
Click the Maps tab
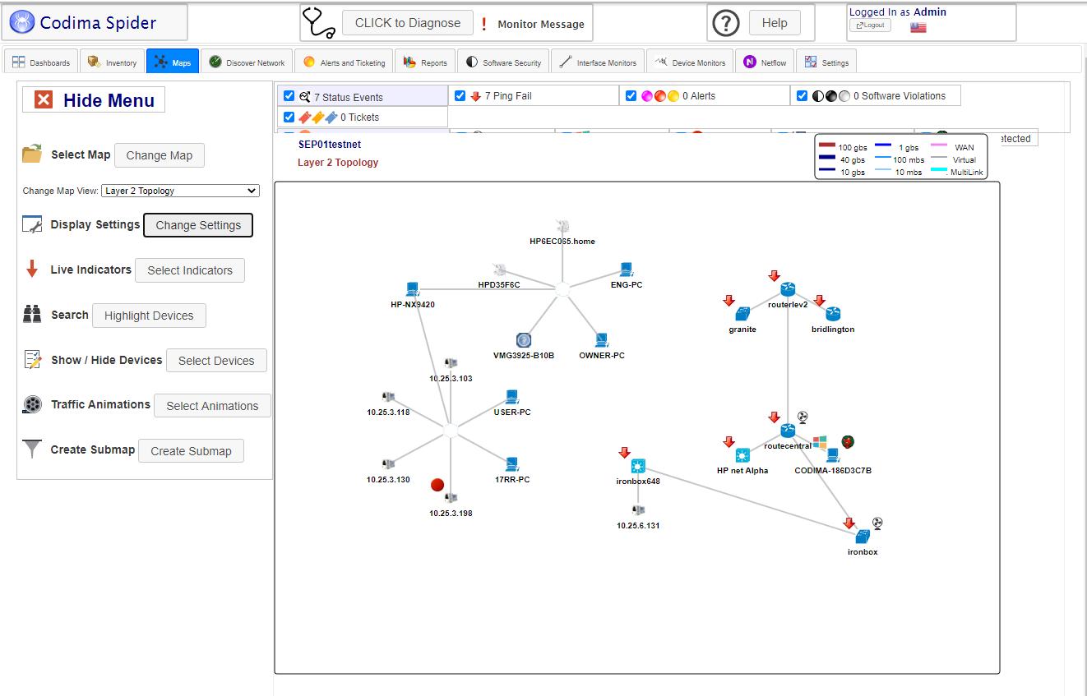click(x=173, y=62)
